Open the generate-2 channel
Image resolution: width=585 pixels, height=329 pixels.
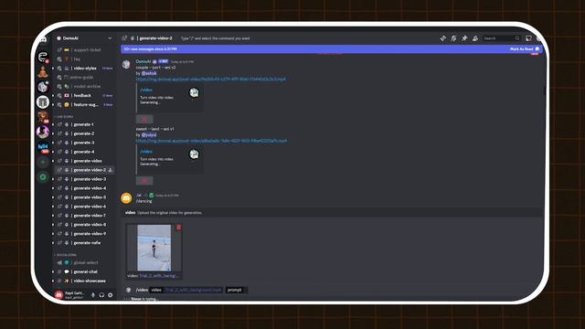[84, 133]
